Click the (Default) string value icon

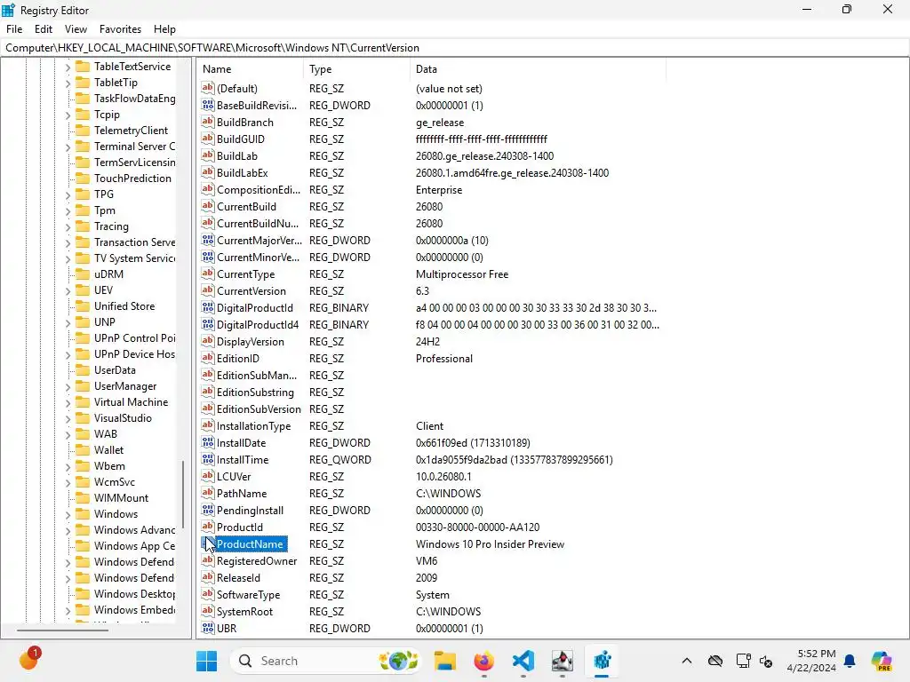pos(208,88)
